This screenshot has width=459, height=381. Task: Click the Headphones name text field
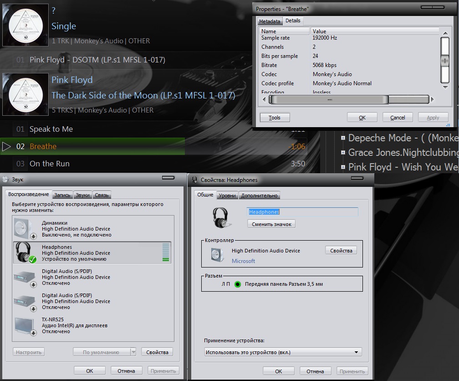click(x=302, y=212)
